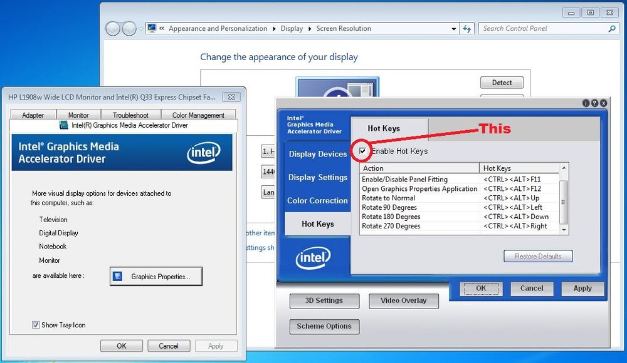The image size is (627, 363).
Task: Close the Intel Graphics panel
Action: point(603,103)
